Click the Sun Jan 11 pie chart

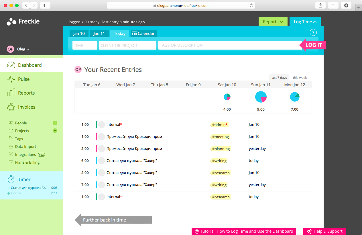(x=261, y=97)
